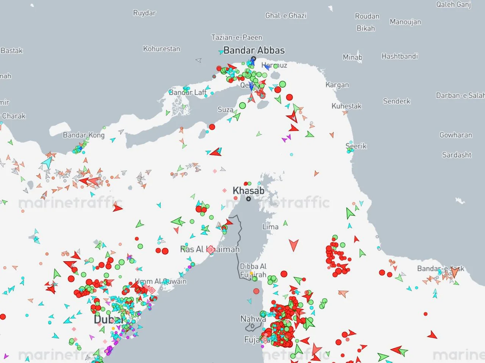
Task: Click the gray circle on coast west of Bandar-e Jask
Action: (x=377, y=237)
